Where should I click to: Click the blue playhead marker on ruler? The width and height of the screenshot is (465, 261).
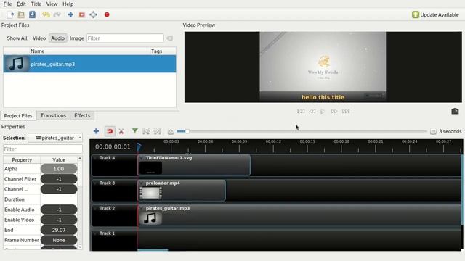click(139, 146)
